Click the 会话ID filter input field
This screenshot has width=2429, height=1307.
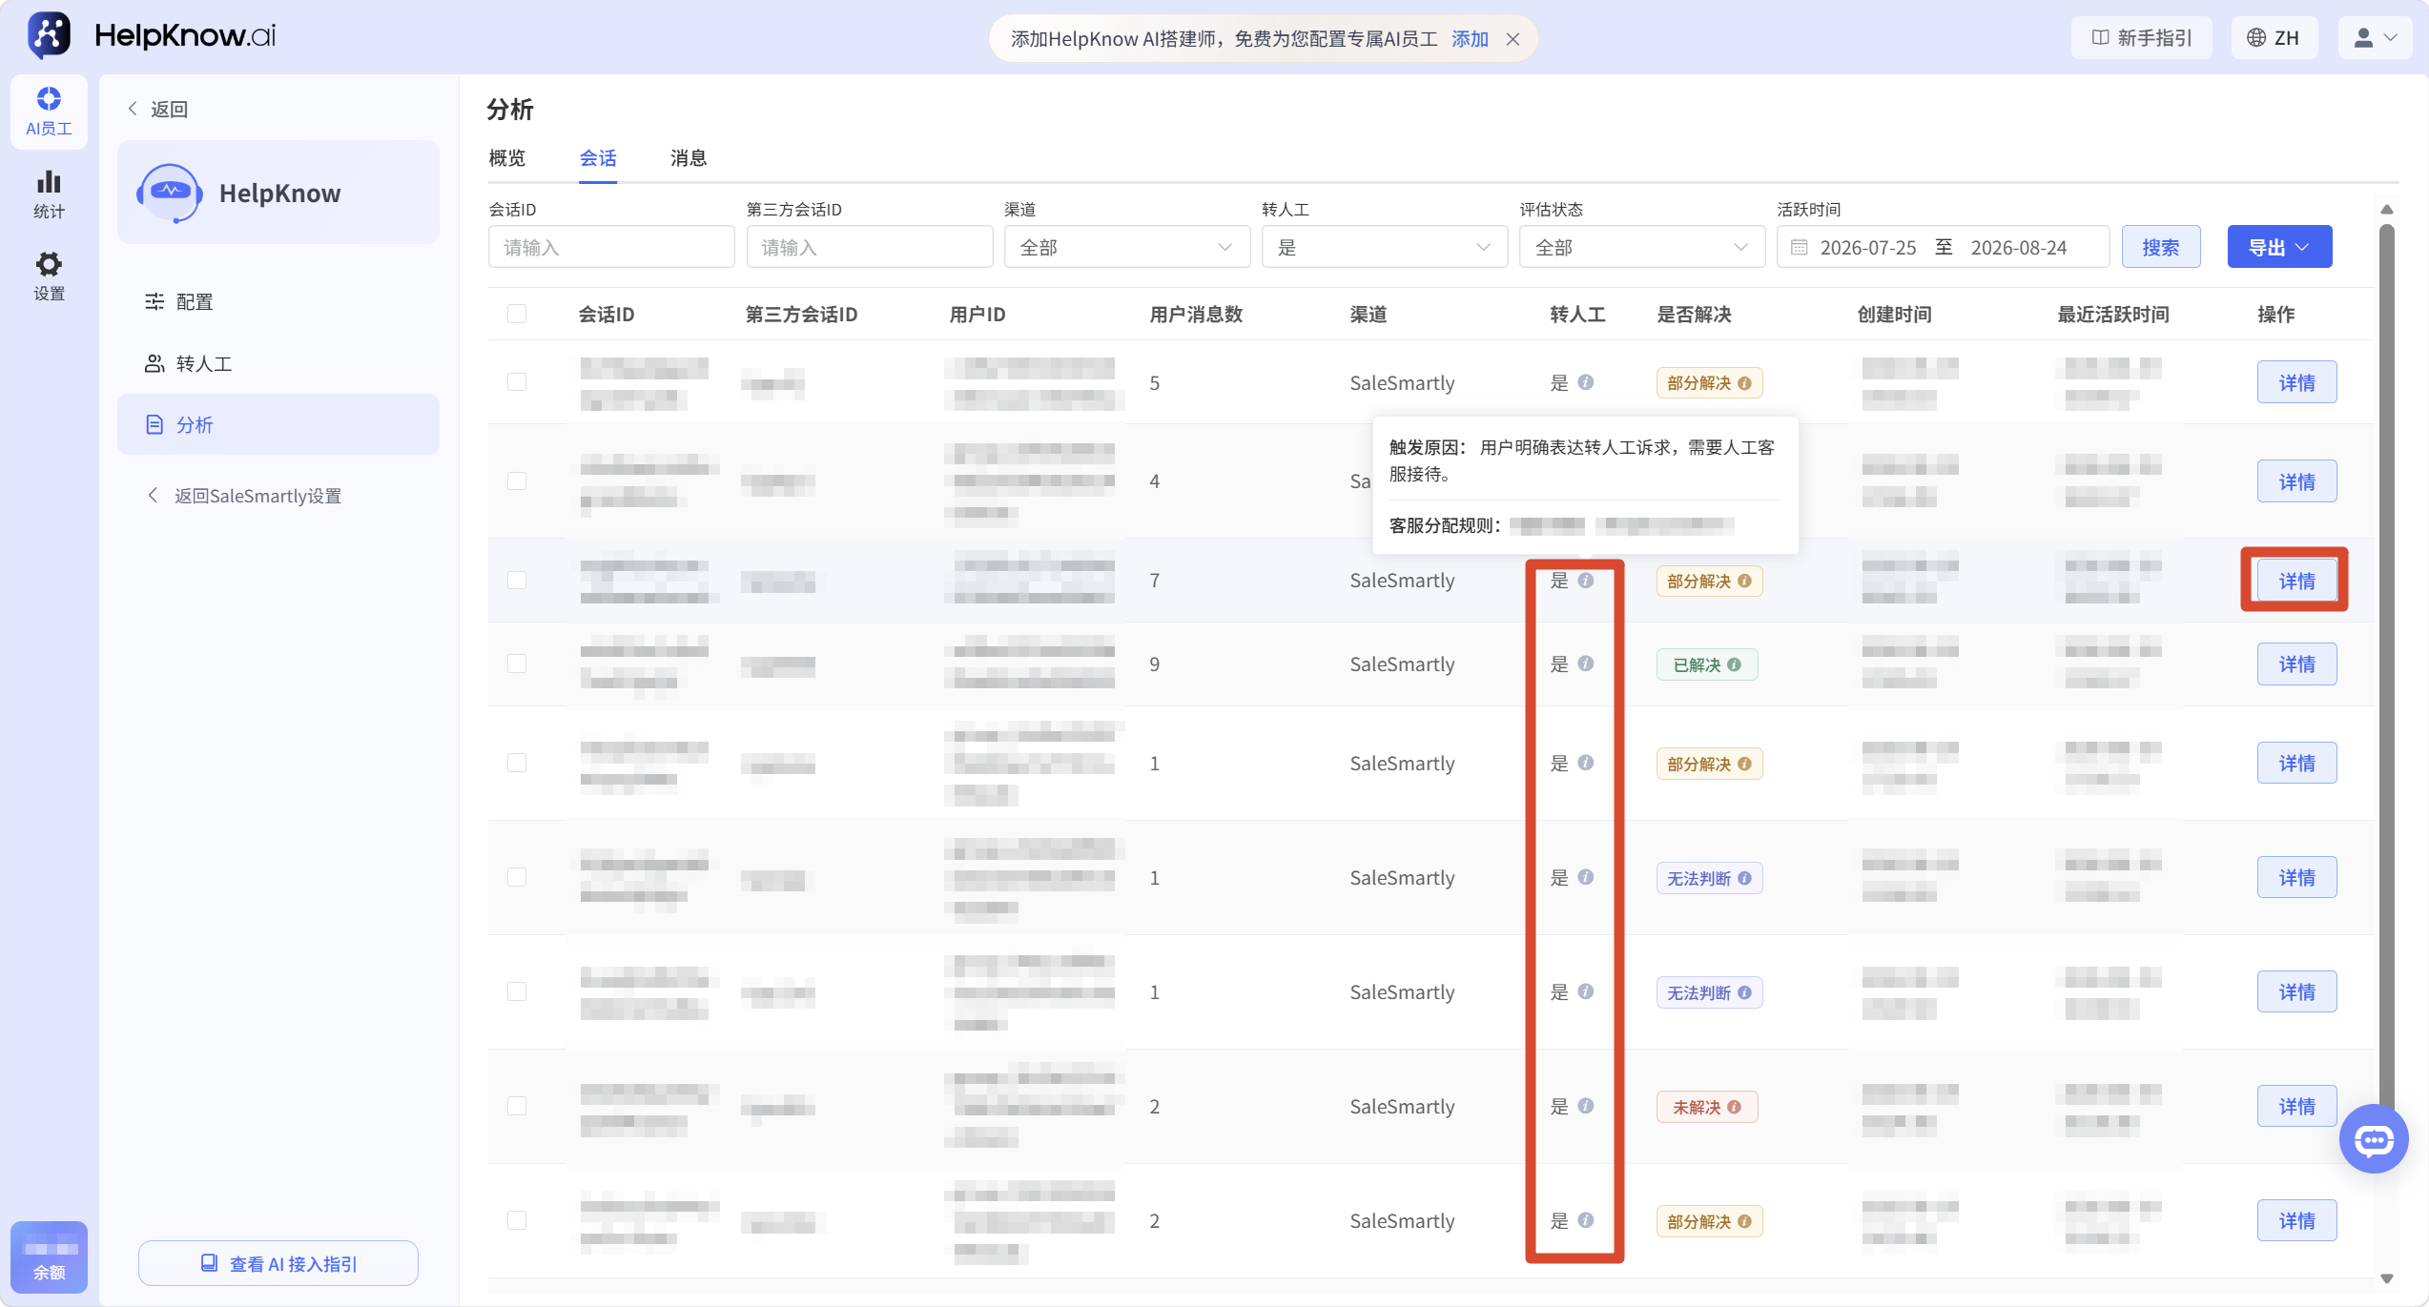tap(611, 247)
